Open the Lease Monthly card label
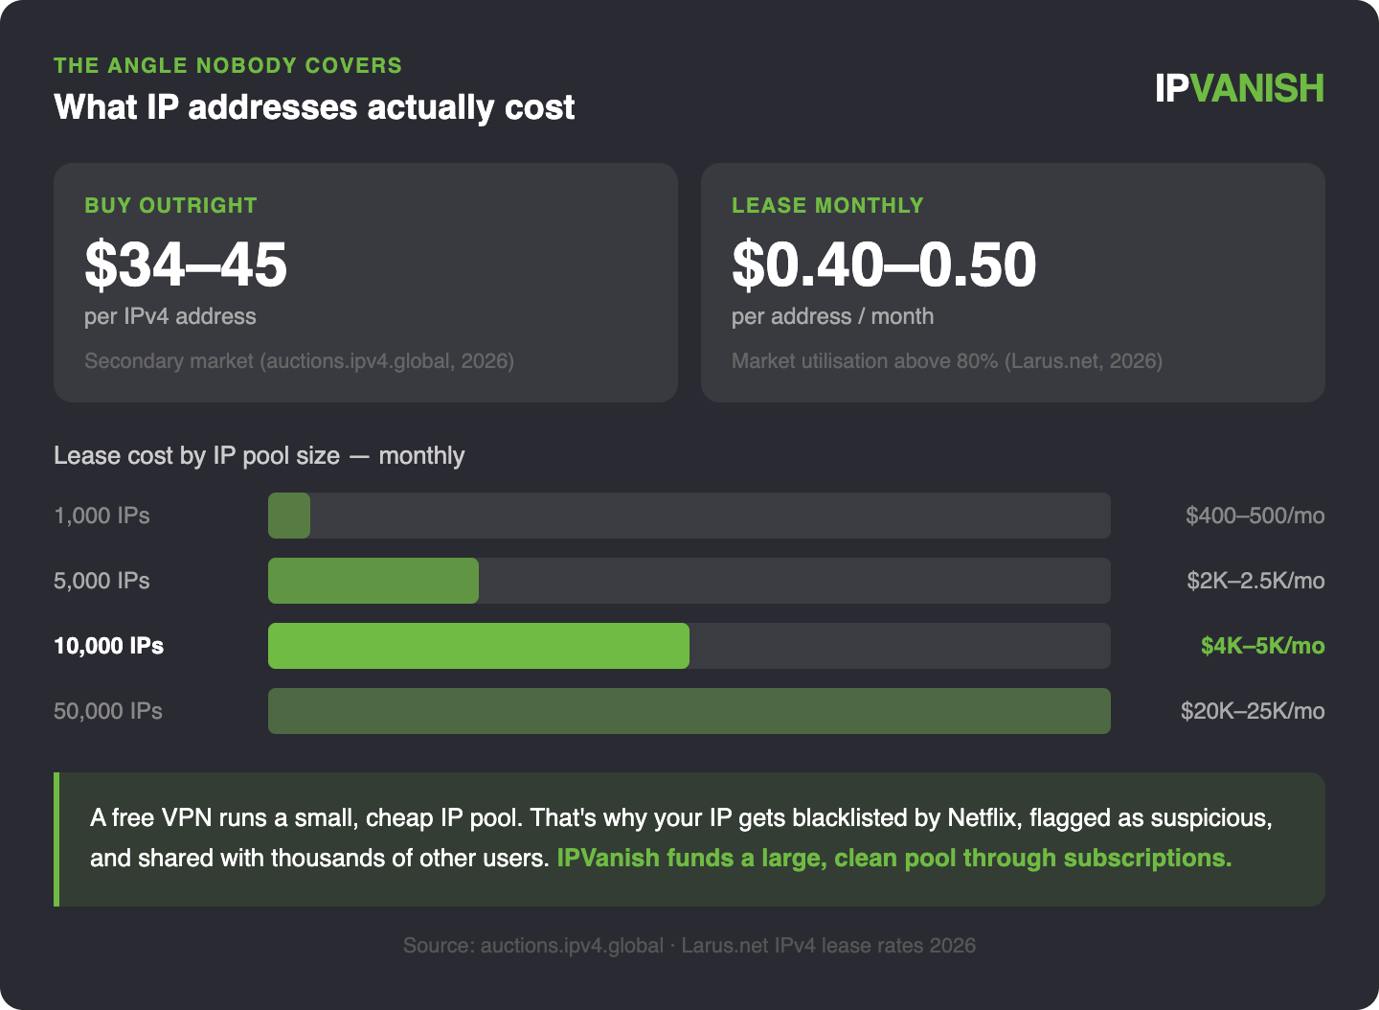 (827, 205)
